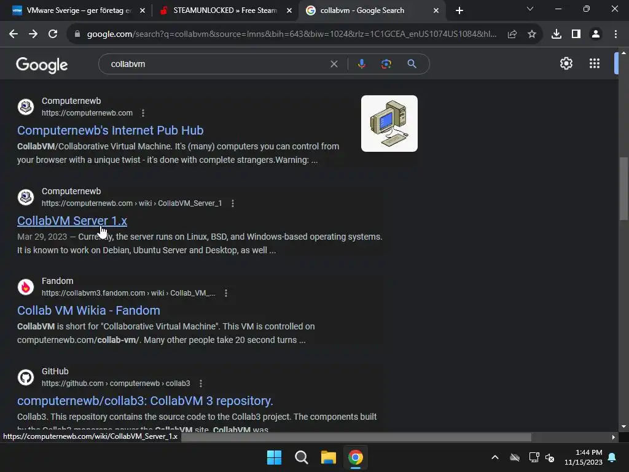Open CollabVM Server 1.x link
Screen dimensions: 629x472
[x=72, y=221]
